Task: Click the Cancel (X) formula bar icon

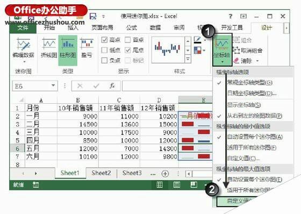Action: [x=80, y=86]
